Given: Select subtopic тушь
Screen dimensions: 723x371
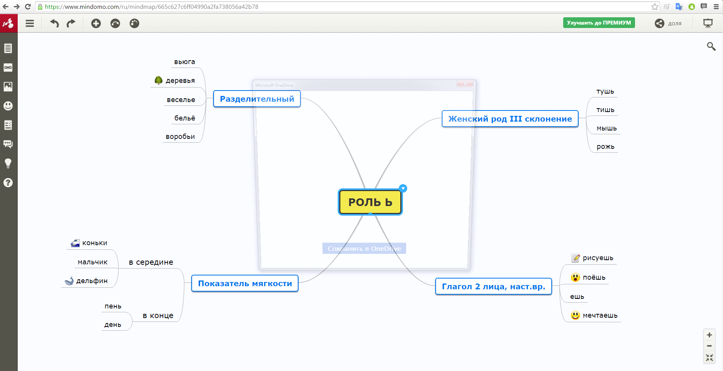Looking at the screenshot, I should 605,92.
